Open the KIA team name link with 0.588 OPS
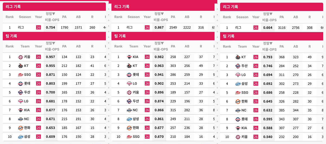The height and width of the screenshot is (144, 326). [x=244, y=128]
